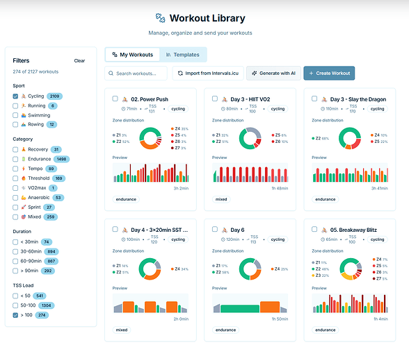Click the Tempo lightning icon
This screenshot has height=347, width=409.
click(x=24, y=169)
